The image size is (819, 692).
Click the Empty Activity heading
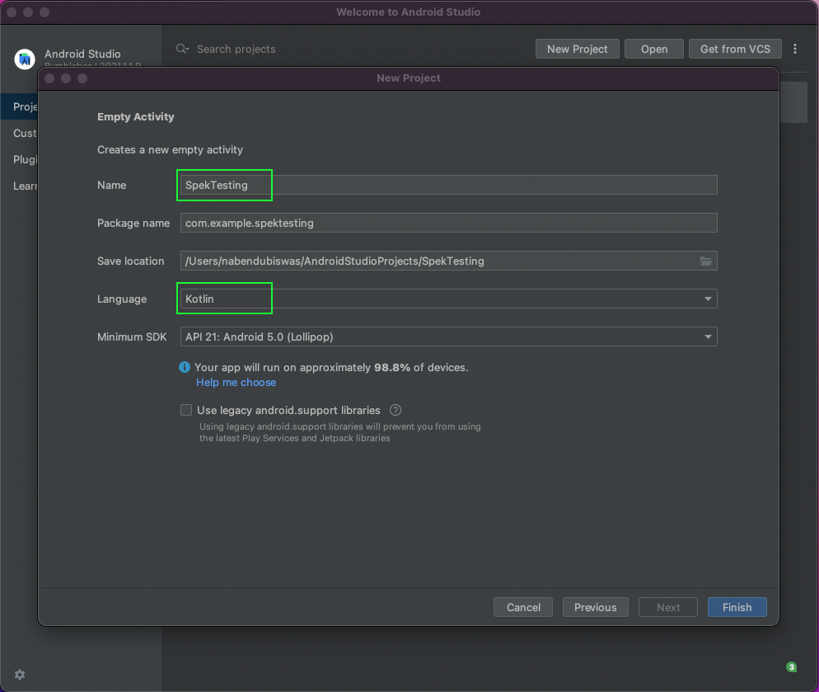point(136,116)
